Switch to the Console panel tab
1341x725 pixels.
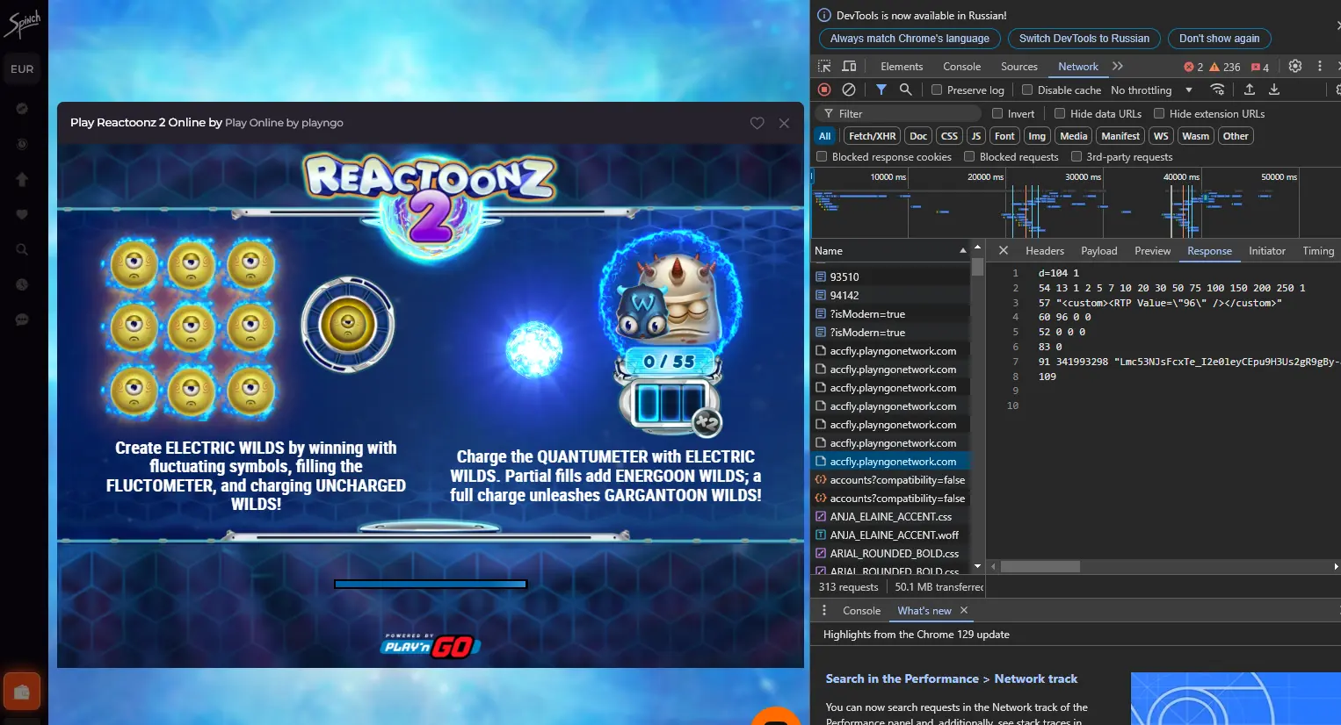pos(961,67)
